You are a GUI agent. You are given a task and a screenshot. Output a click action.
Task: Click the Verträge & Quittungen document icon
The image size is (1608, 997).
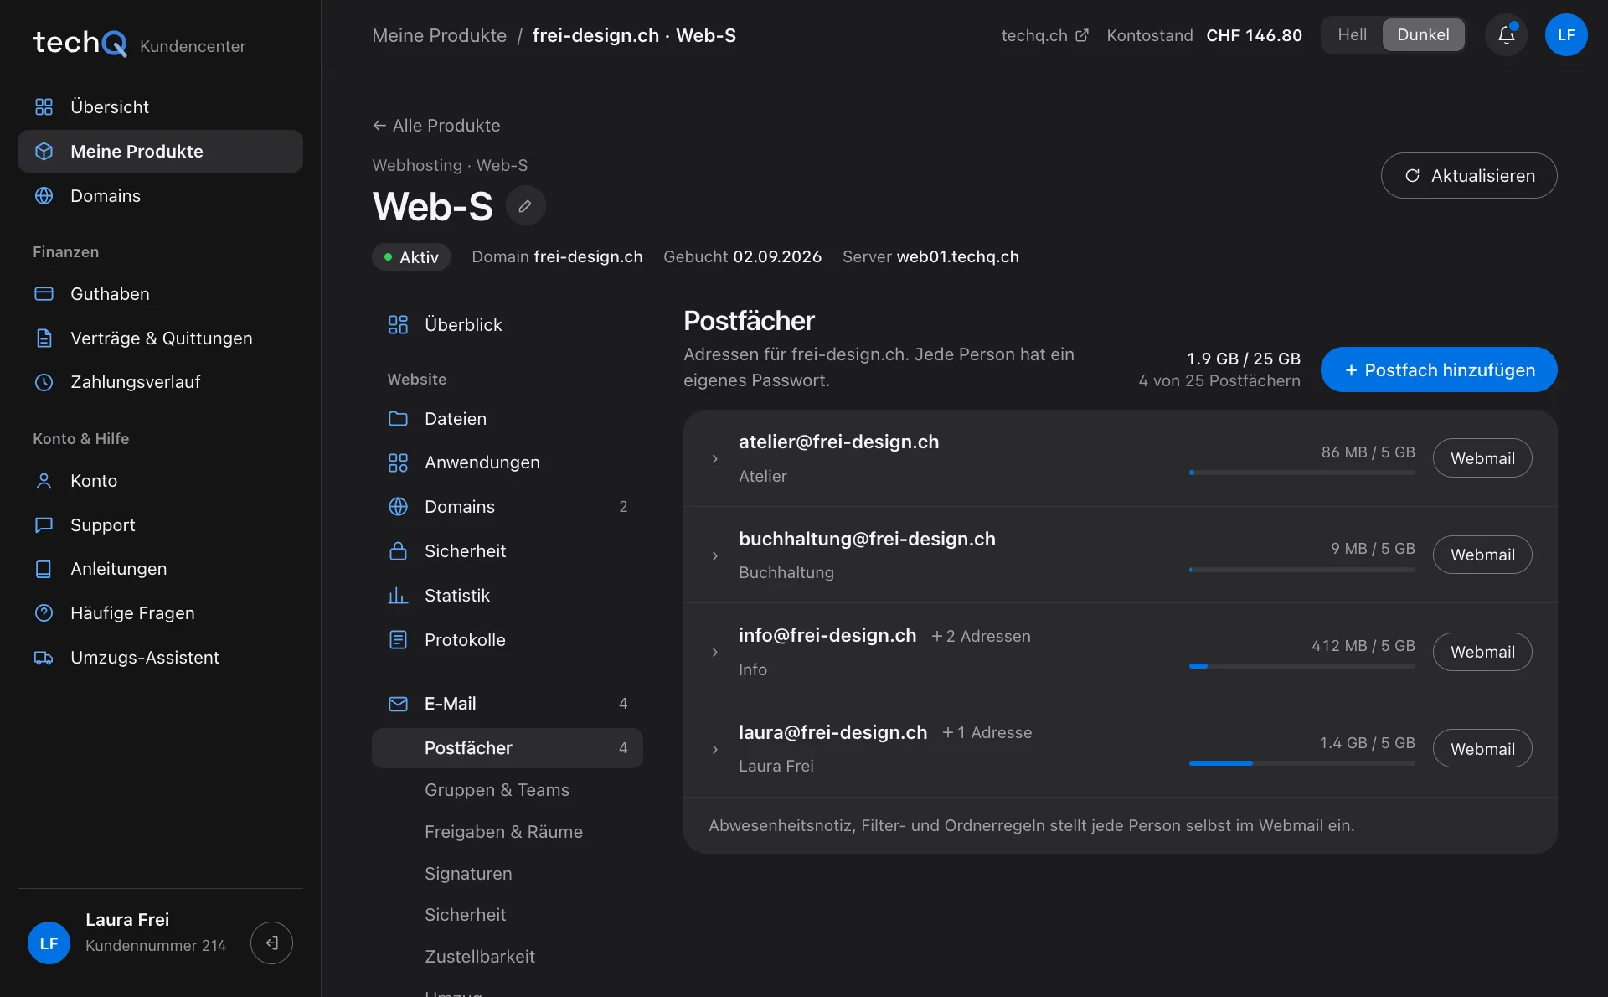[x=44, y=338]
